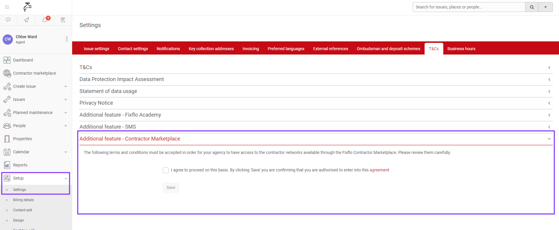This screenshot has height=230, width=559.
Task: Expand the People submenu chevron
Action: point(66,126)
